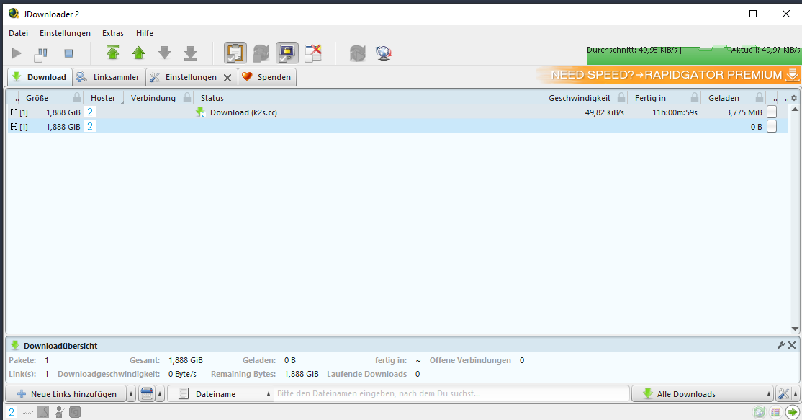Move selection to bottom of list
Screen dimensions: 802x420
(x=190, y=53)
